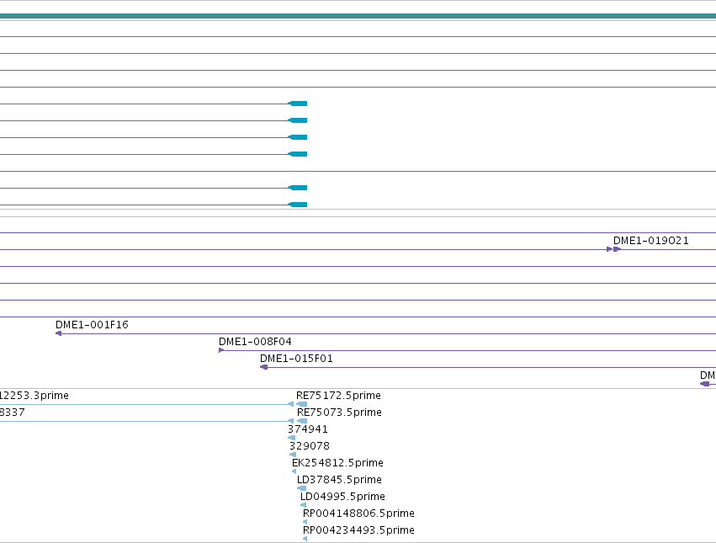This screenshot has height=543, width=716.
Task: Select the partially visible 12253.3prime label
Action: [34, 396]
